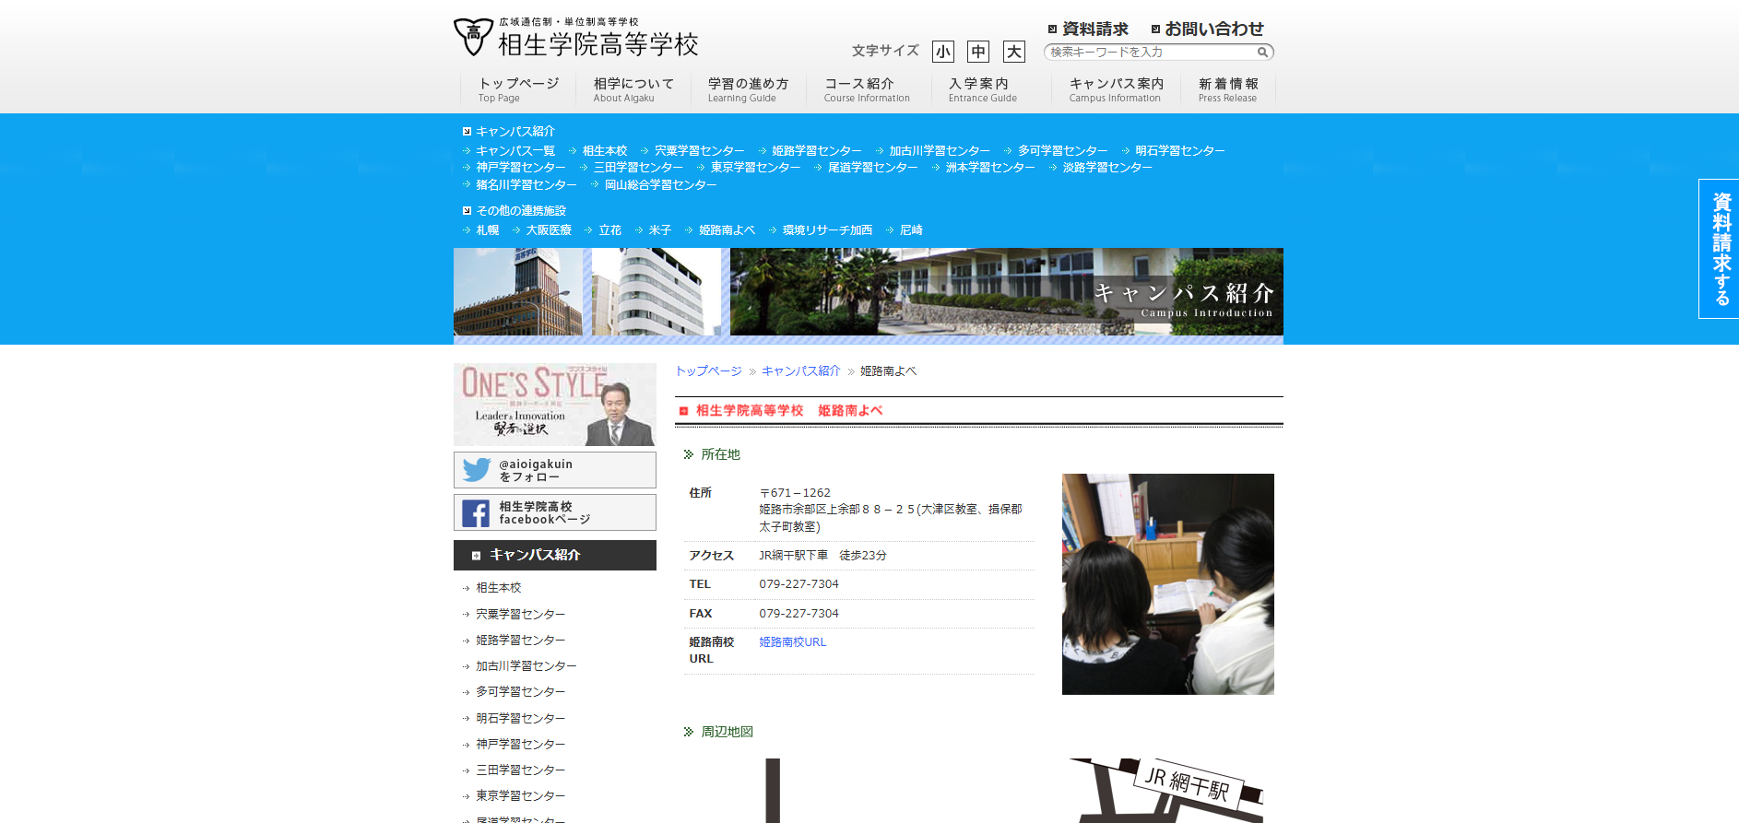Click the Aioi Gakuin school logo

tap(575, 38)
